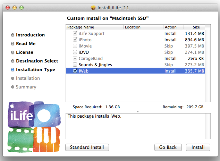Click the iMovie checkbox

75,46
